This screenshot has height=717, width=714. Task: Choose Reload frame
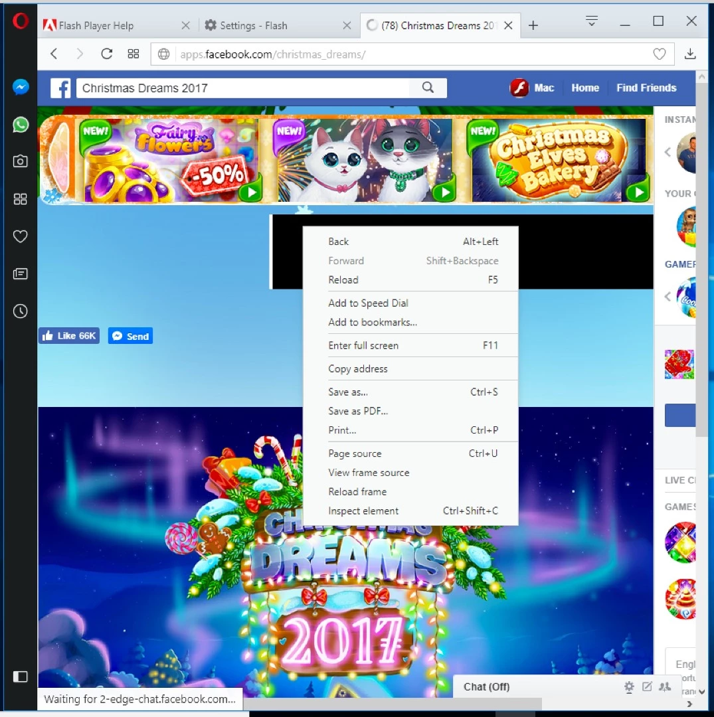[x=410, y=492]
